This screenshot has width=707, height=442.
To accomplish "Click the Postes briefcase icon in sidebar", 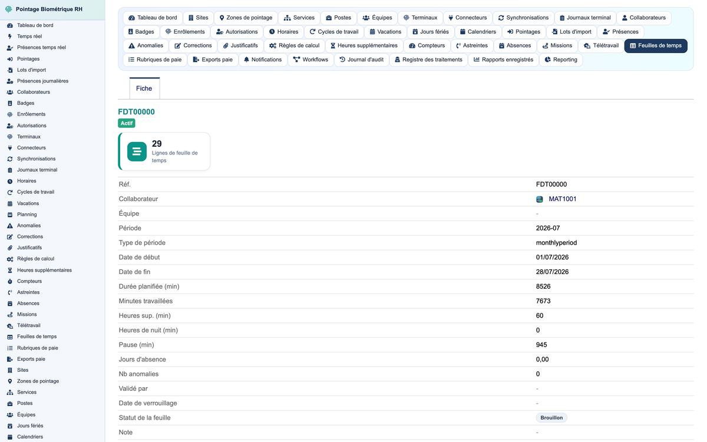I will point(10,404).
